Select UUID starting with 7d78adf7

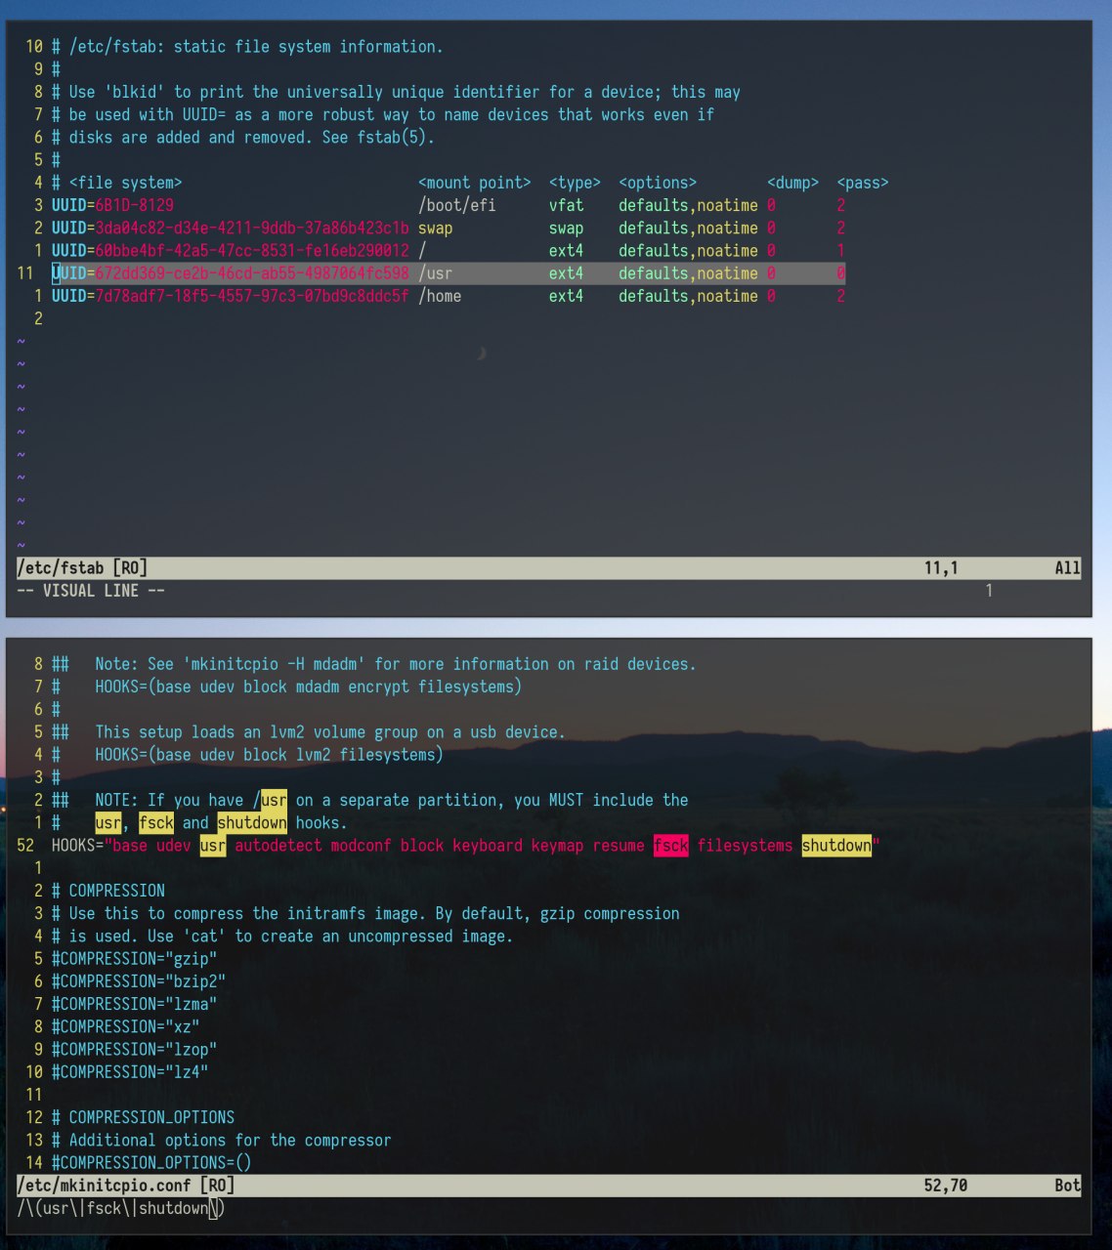[252, 297]
